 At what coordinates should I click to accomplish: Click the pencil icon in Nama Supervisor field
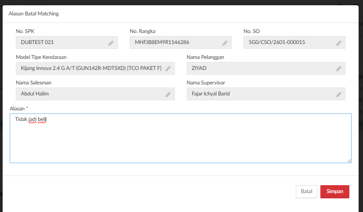[x=339, y=94]
